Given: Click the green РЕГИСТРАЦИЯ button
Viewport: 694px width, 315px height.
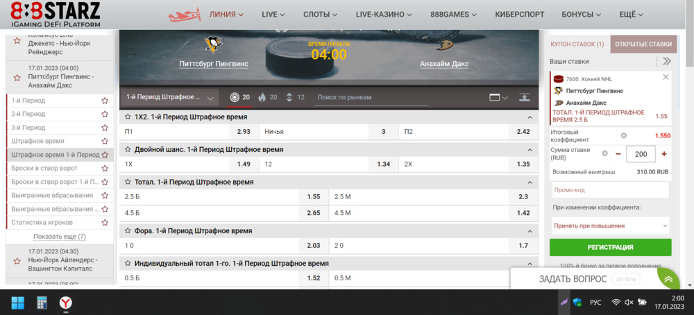Looking at the screenshot, I should coord(610,247).
